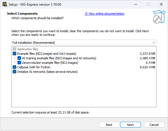
Task: Toggle Deconvolution example files checkbox
Action: click(x=19, y=63)
